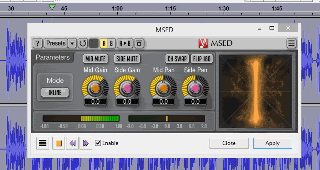Skip backward with the double left arrows
Viewport: 320px width, 170px height.
tap(72, 143)
